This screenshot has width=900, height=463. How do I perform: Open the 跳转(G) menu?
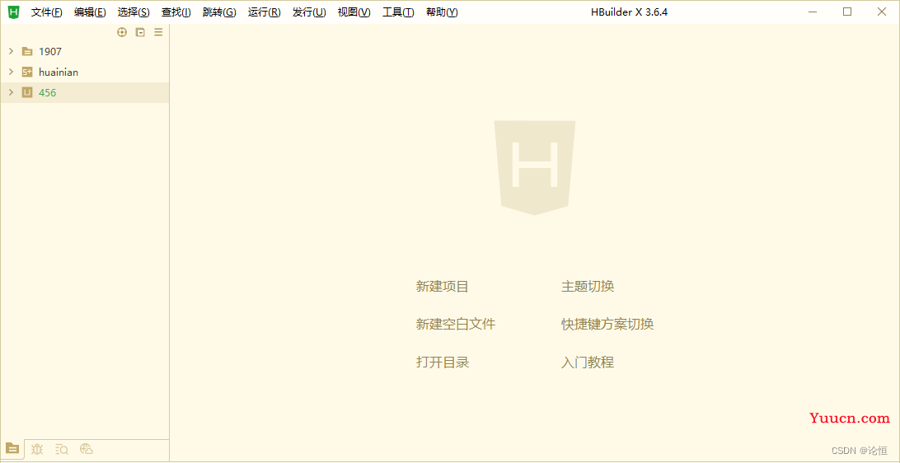[x=219, y=12]
